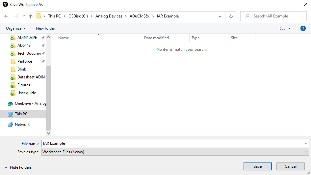311x175 pixels.
Task: Expand the address bar history dropdown
Action: [220, 16]
